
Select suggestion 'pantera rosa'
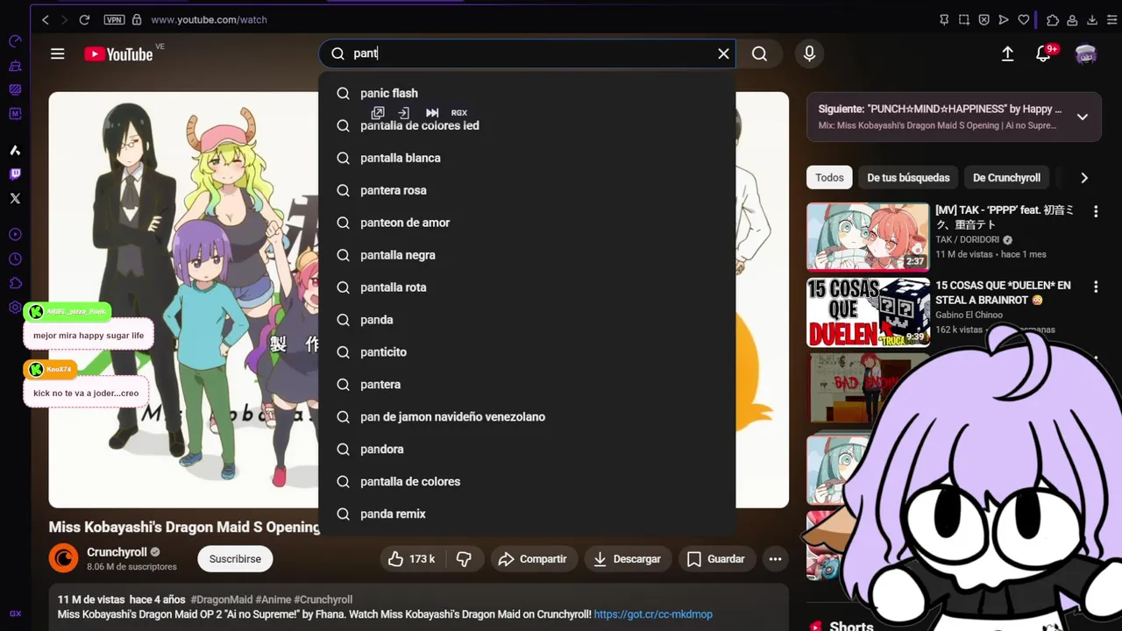pyautogui.click(x=527, y=190)
